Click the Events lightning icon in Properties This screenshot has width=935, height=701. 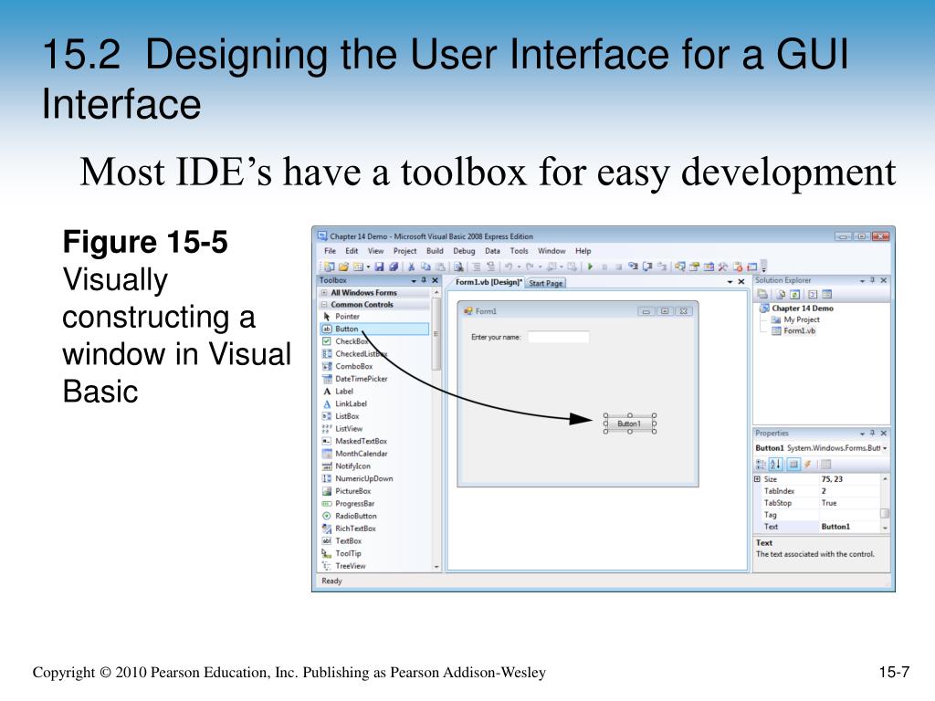[x=807, y=465]
